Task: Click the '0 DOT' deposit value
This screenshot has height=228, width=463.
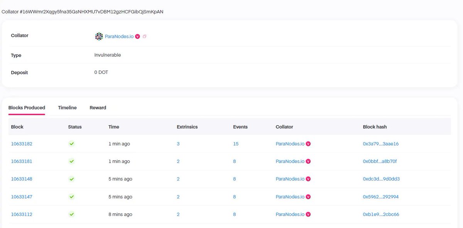Action: coord(101,72)
